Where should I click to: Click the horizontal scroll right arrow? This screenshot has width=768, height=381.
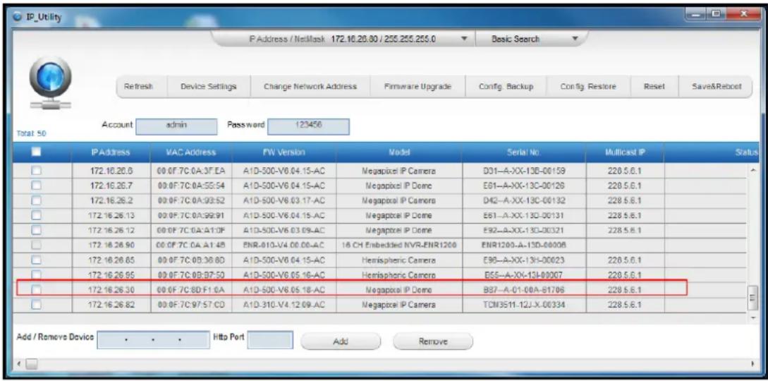[752, 364]
